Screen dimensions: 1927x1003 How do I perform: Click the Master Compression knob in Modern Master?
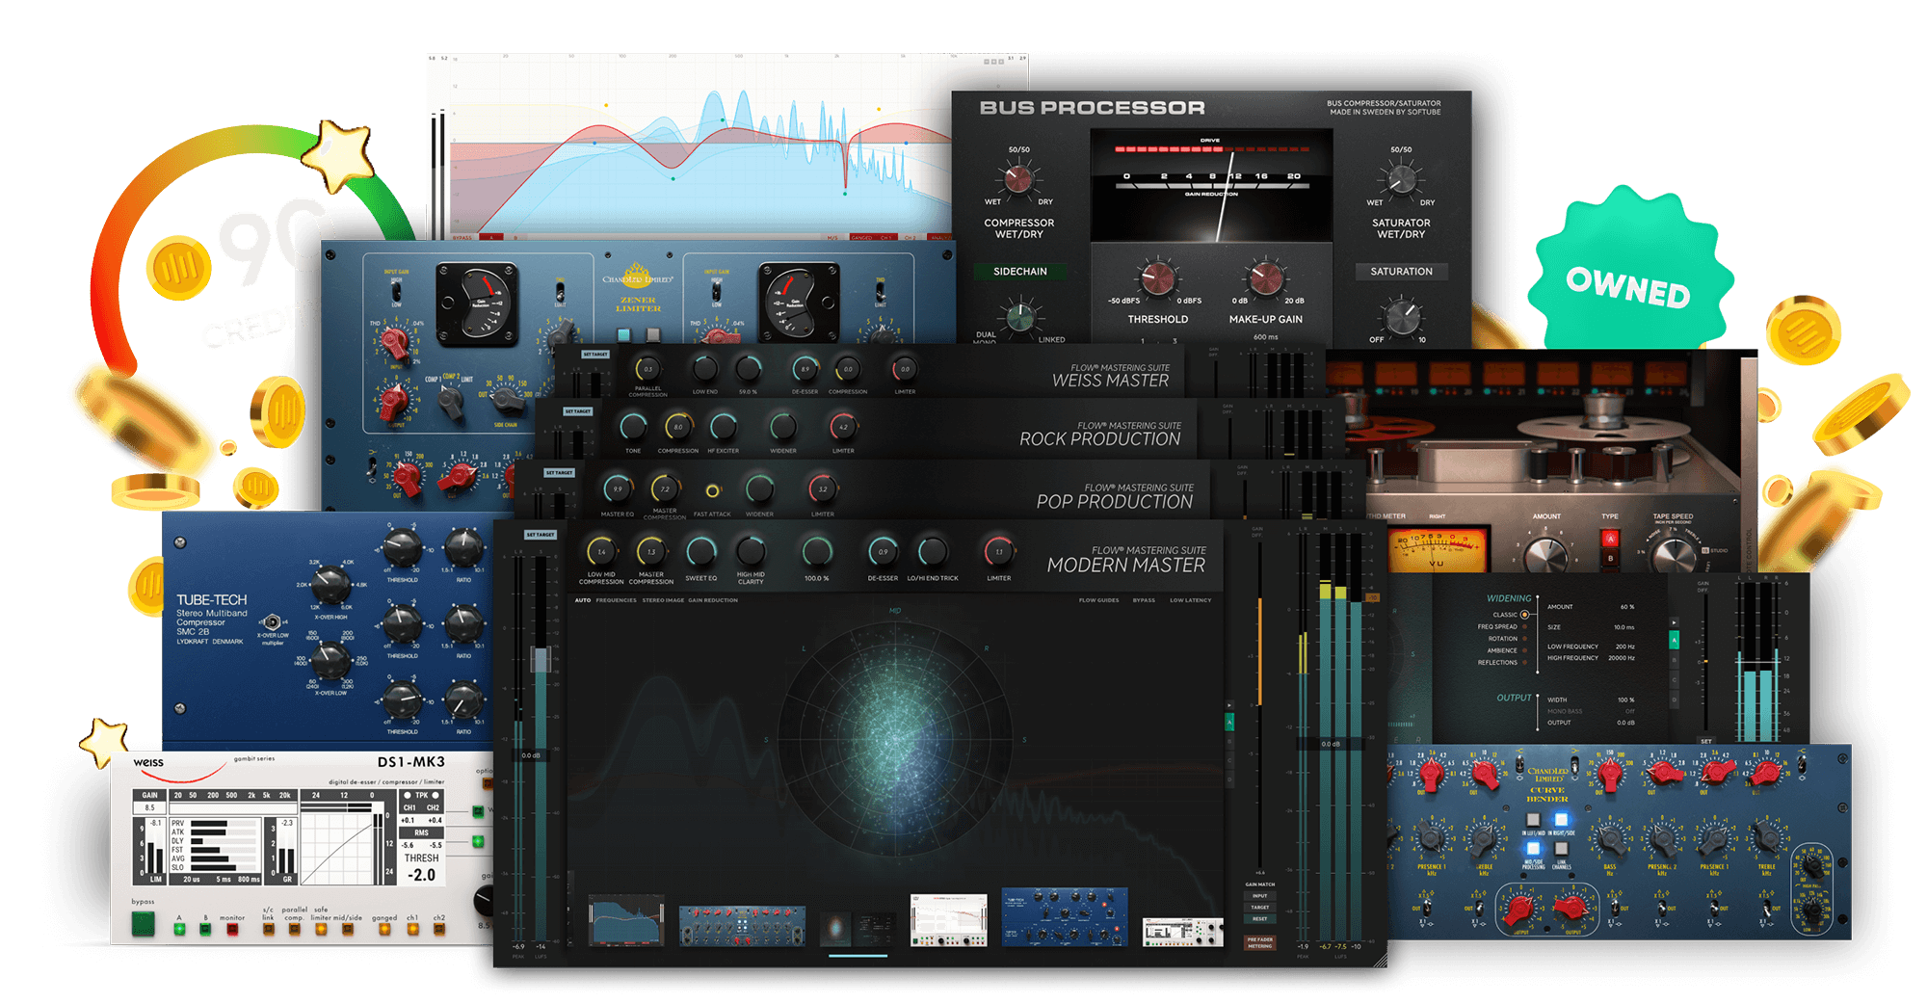click(x=651, y=552)
